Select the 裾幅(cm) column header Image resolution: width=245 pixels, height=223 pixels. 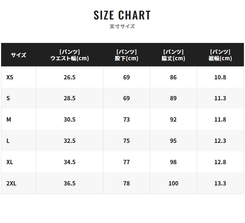(220, 55)
